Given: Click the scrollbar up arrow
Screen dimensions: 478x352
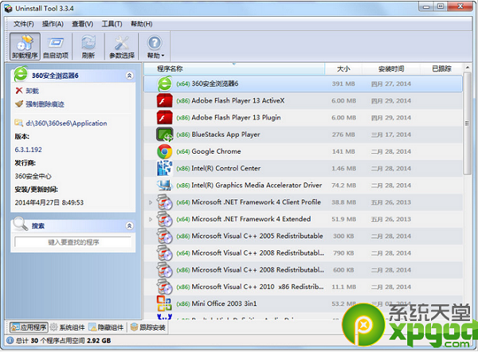Looking at the screenshot, I should pyautogui.click(x=467, y=68).
